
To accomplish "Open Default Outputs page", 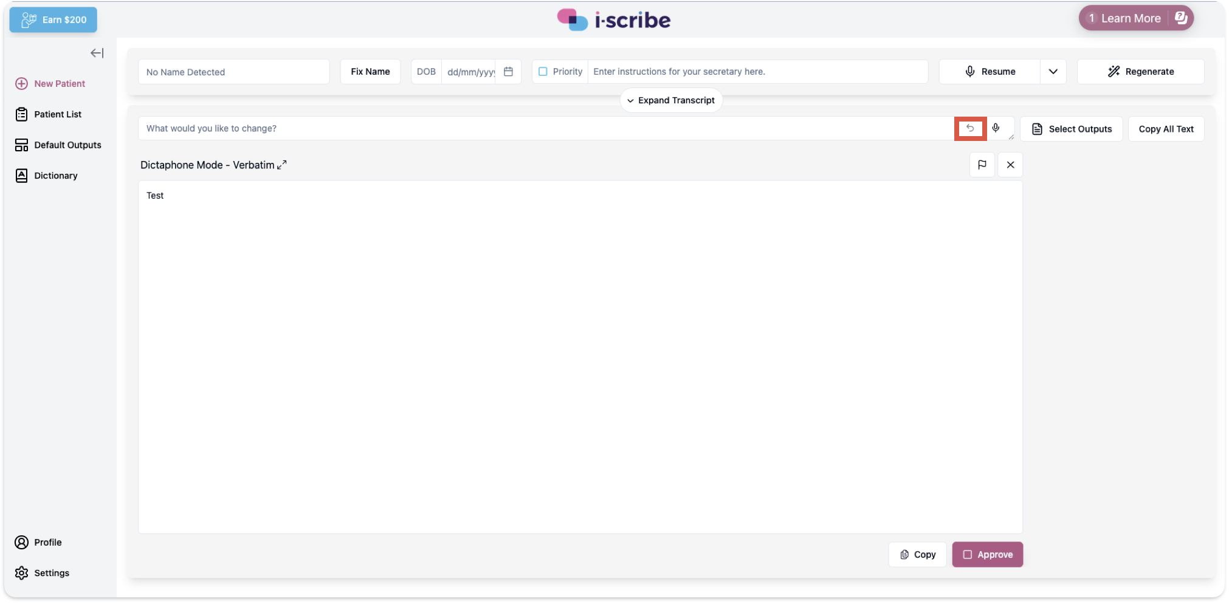I will point(58,145).
